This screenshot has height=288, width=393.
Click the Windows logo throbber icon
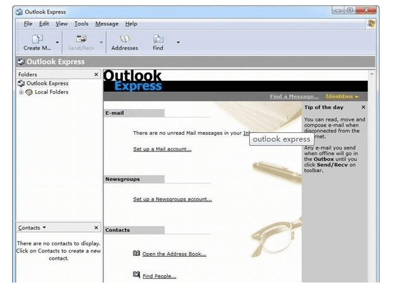[x=371, y=24]
